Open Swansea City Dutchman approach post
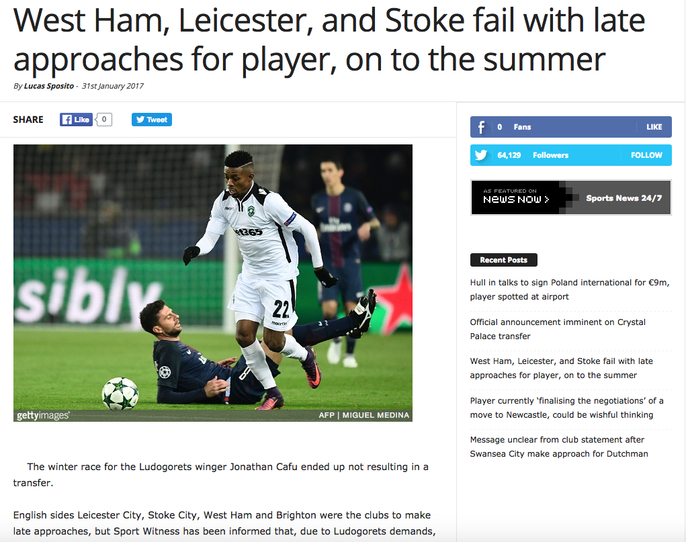The width and height of the screenshot is (686, 542). (x=559, y=447)
